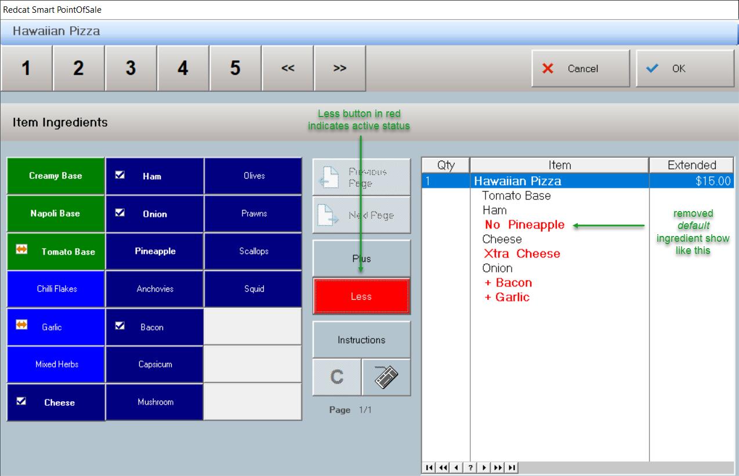Open the on-screen keyboard icon
739x476 pixels.
coord(386,377)
